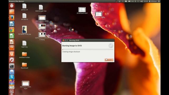Select 707609879780.jpg photo on desktop

pyautogui.click(x=25, y=30)
